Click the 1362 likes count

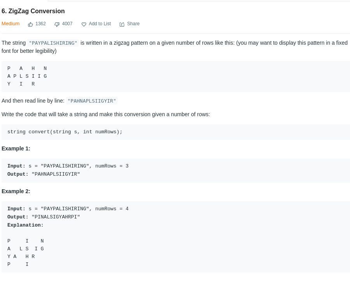click(x=41, y=24)
